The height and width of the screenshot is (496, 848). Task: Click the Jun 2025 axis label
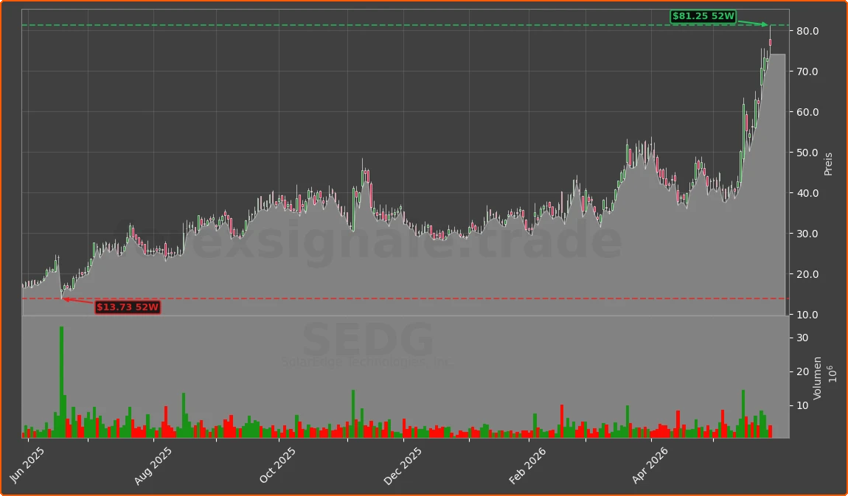pos(27,464)
